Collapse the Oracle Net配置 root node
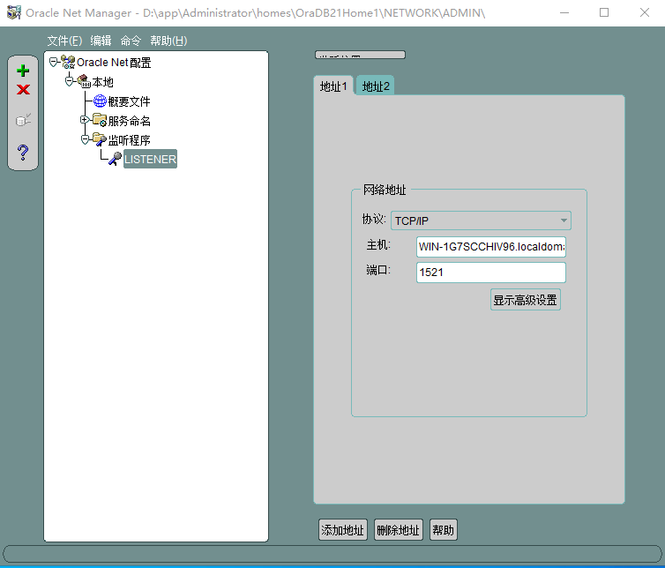Screen dimensions: 665x568 pos(54,63)
